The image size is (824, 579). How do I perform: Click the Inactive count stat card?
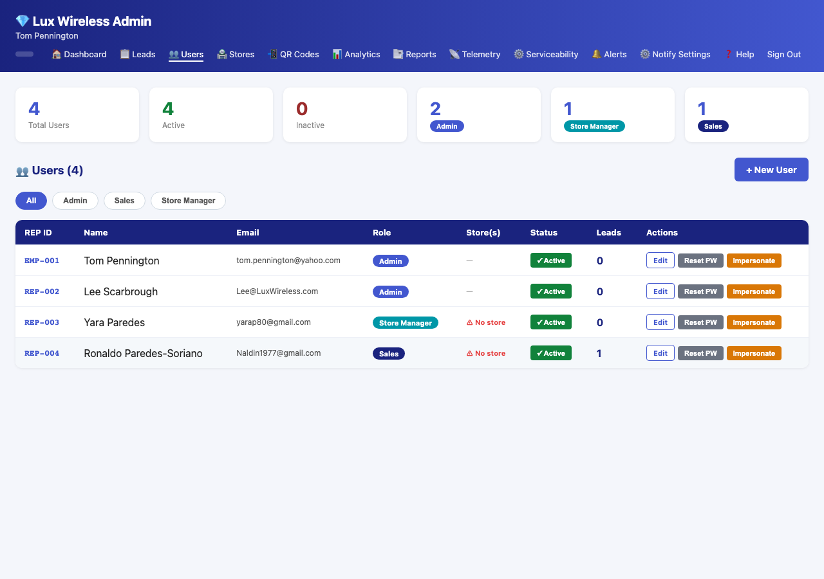click(x=345, y=115)
